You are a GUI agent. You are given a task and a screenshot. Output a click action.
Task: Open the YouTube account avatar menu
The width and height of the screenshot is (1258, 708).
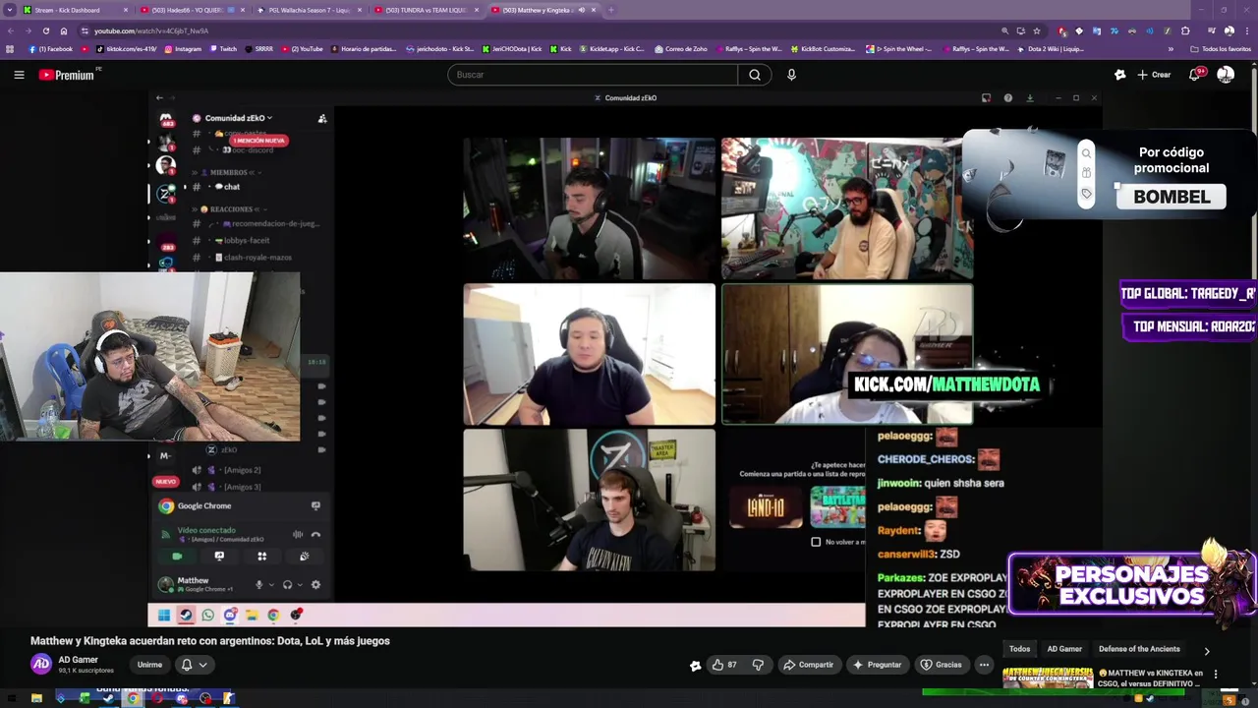[1226, 75]
